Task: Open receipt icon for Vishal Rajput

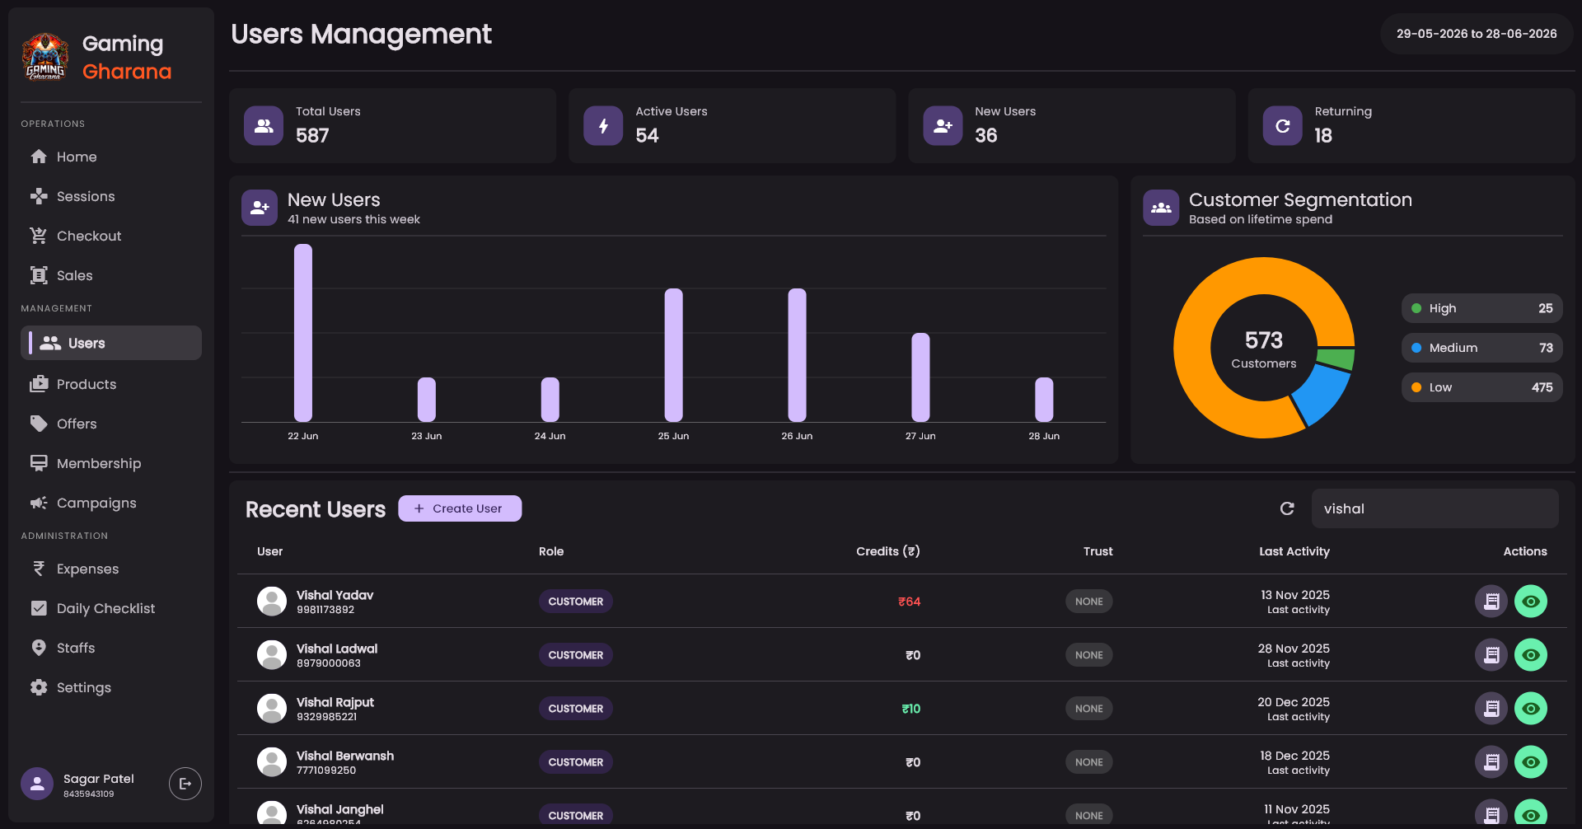Action: pos(1491,709)
